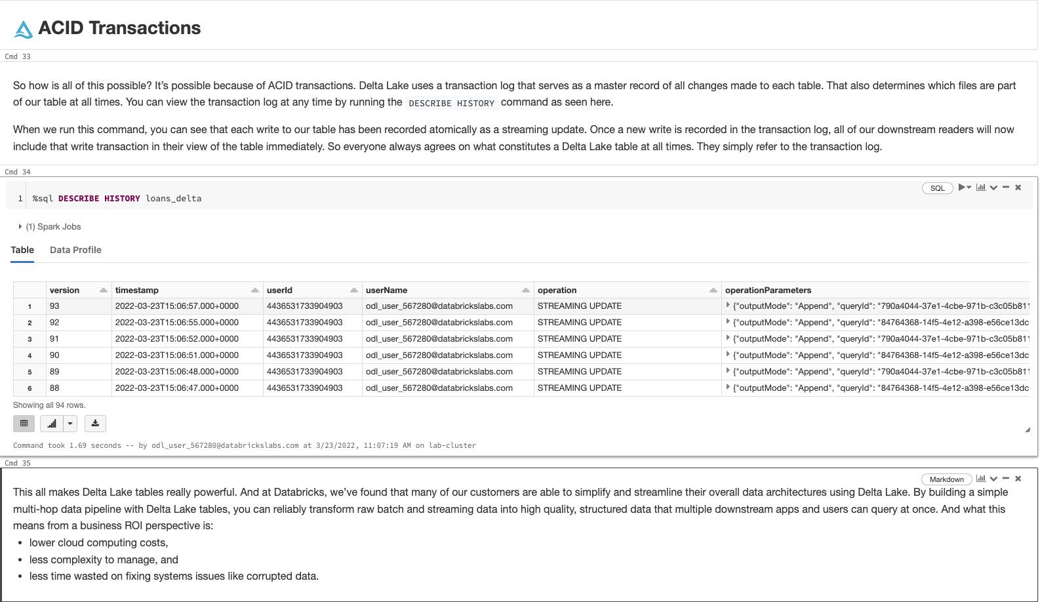Screen dimensions: 1040x602
Task: Sort by the userId column arrow
Action: pyautogui.click(x=354, y=291)
